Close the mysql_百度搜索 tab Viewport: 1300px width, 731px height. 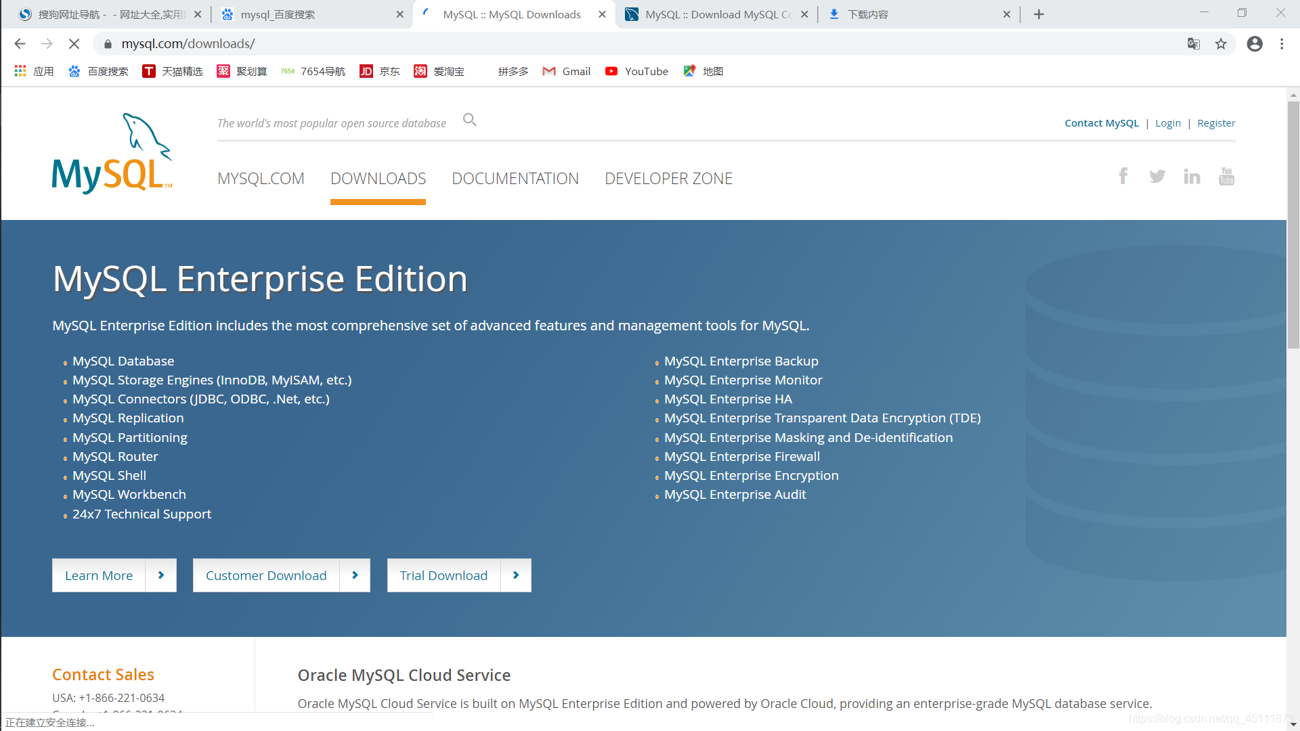[400, 14]
